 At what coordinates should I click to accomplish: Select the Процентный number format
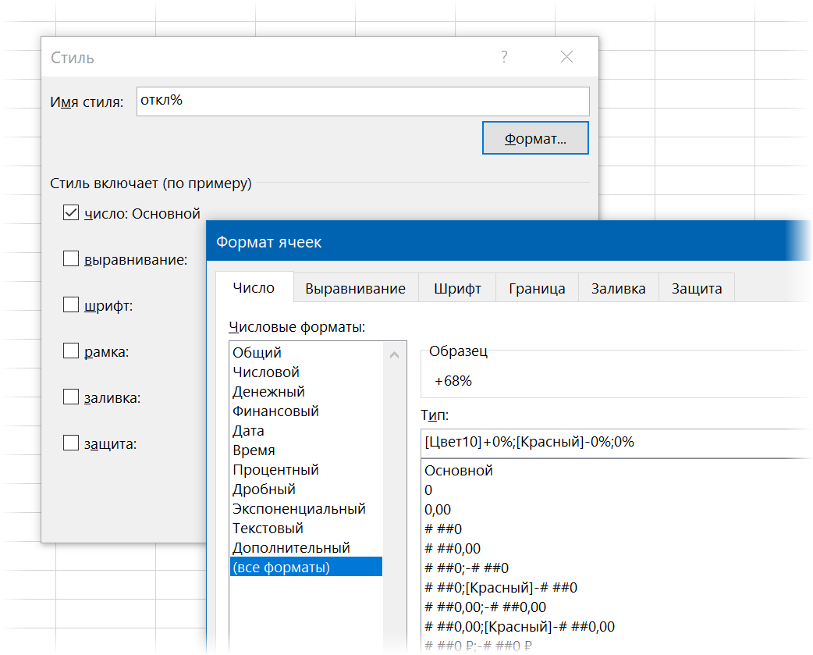coord(306,470)
